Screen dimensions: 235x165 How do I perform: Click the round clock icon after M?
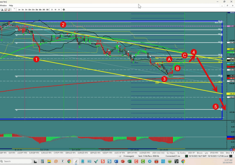click(x=64, y=10)
